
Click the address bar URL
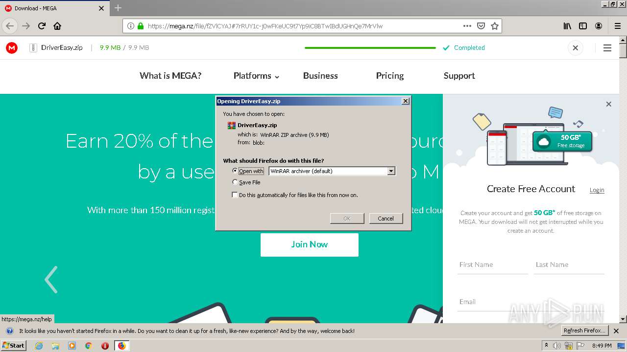coord(265,26)
